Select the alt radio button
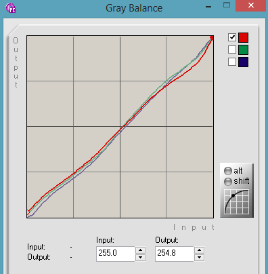Image resolution: width=268 pixels, height=274 pixels. click(x=228, y=171)
